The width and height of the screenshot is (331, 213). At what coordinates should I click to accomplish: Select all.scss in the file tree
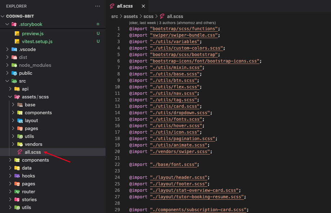[53, 152]
